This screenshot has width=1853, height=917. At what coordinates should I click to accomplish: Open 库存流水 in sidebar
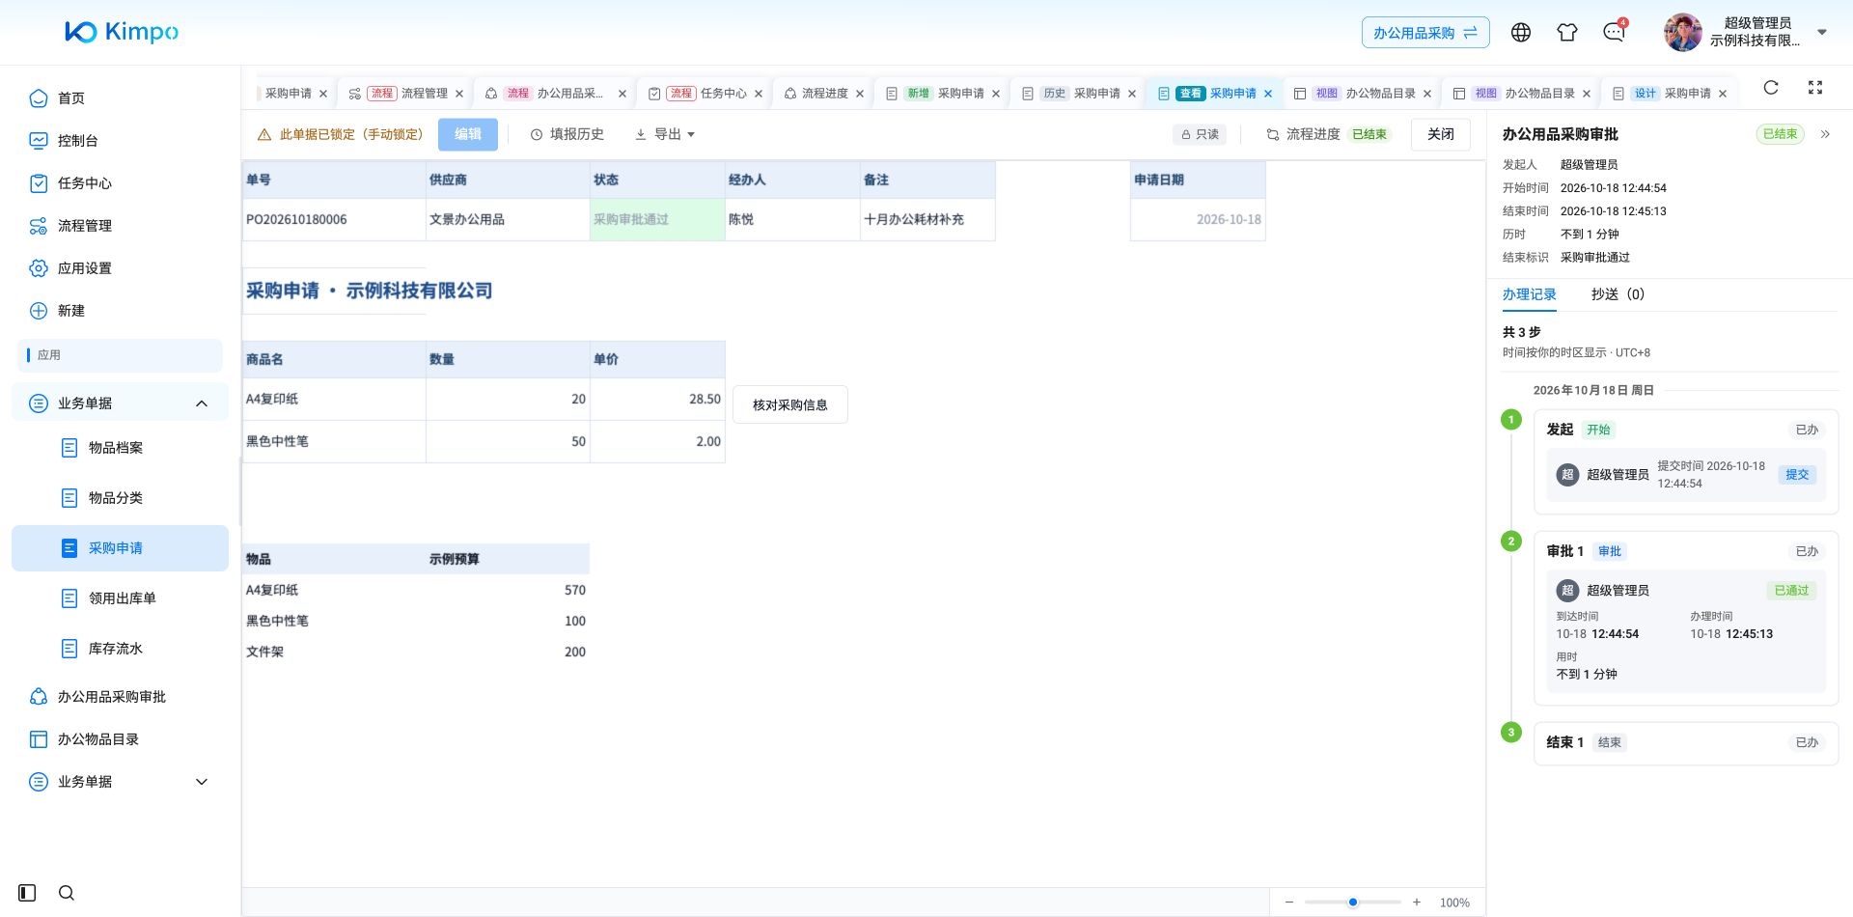coord(120,649)
